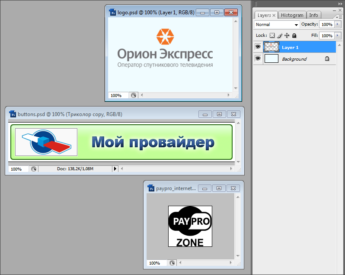The image size is (345, 275).
Task: Click the paypro_internet zoom percentage field
Action: [x=157, y=263]
